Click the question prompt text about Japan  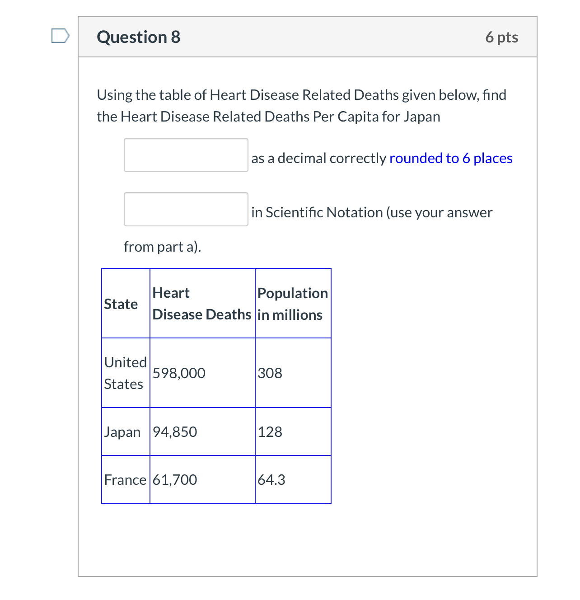[301, 106]
